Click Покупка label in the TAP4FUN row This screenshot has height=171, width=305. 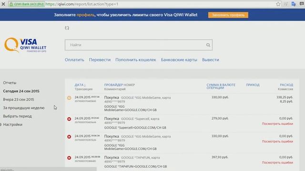tap(112, 157)
